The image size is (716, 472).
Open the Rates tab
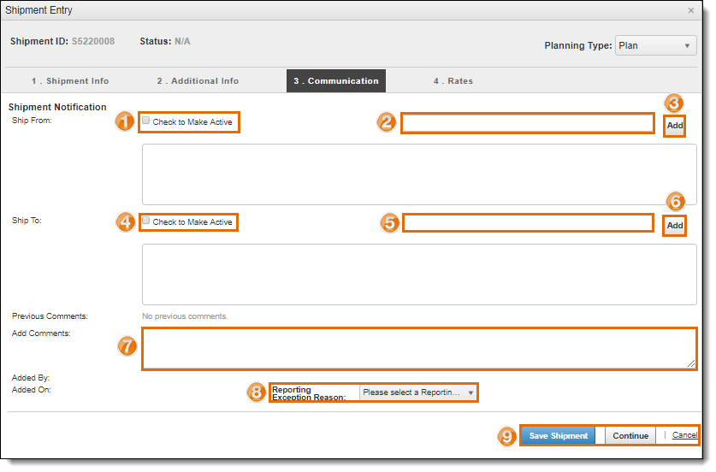[453, 81]
